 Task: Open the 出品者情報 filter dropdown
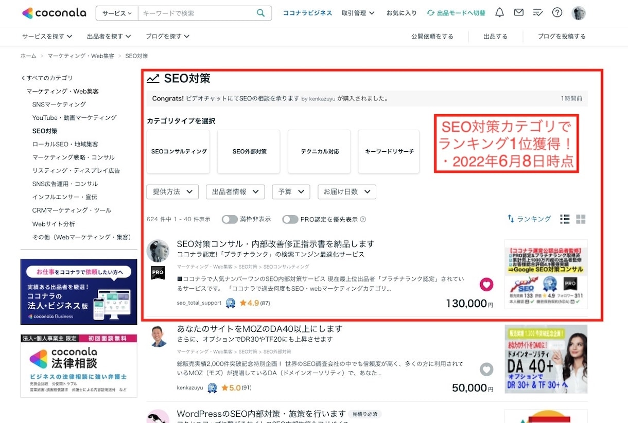point(235,192)
